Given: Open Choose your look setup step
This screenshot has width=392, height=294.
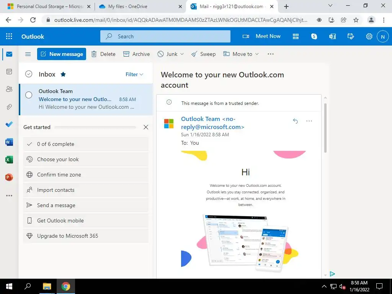Looking at the screenshot, I should pos(86,159).
